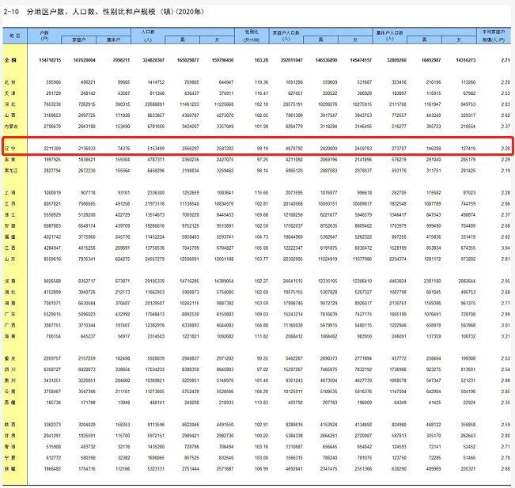
Task: Click the 辽宁 row label
Action: 10,149
